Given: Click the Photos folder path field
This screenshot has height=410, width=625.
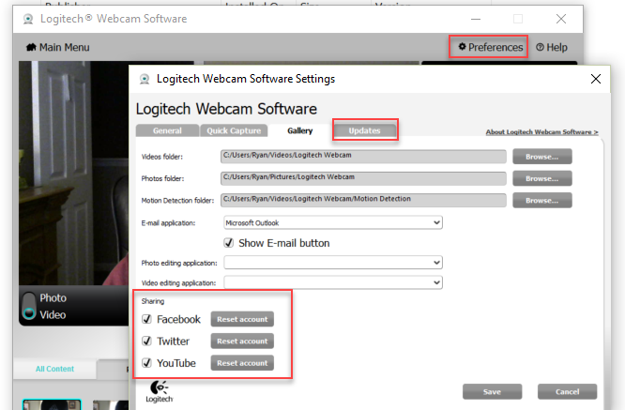Looking at the screenshot, I should [363, 178].
